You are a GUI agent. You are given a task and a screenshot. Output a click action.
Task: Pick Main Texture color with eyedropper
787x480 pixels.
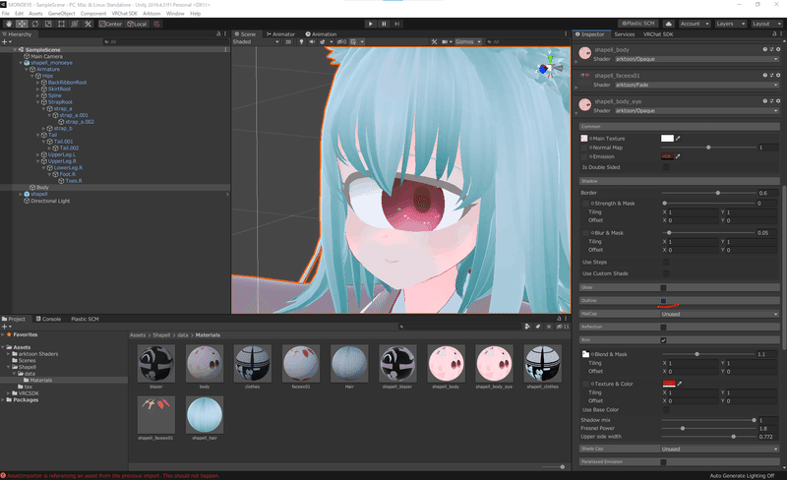[678, 138]
